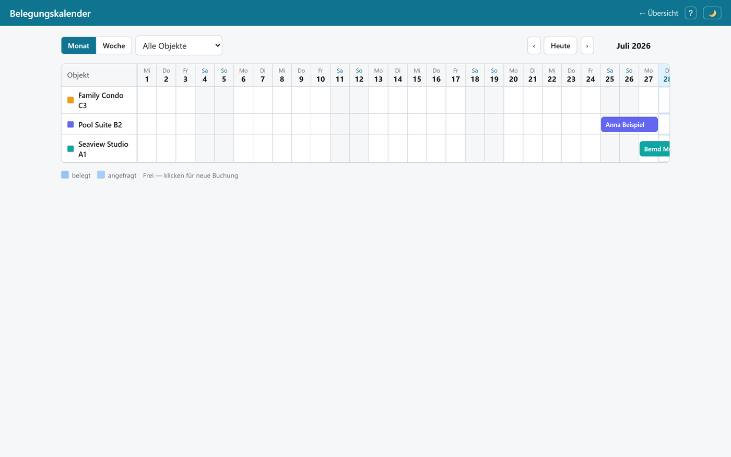Click the orange Family Condo C3 color square

pyautogui.click(x=70, y=100)
